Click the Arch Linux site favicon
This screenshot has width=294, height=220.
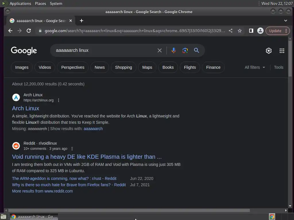click(16, 97)
